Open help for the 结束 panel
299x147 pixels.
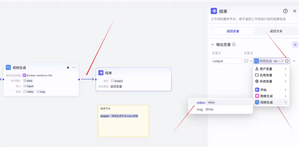pyautogui.click(x=285, y=11)
